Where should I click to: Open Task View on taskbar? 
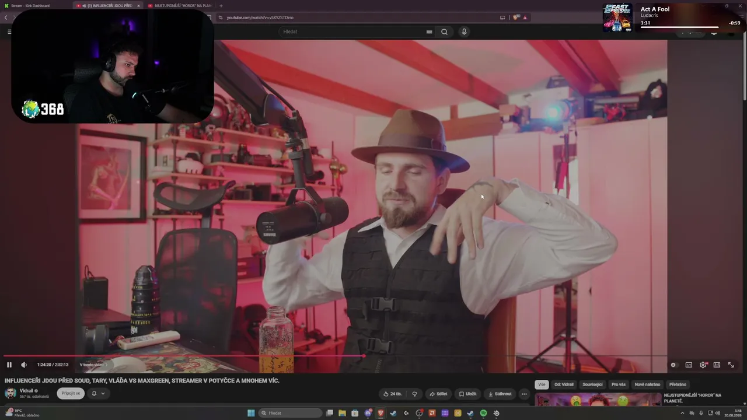coord(330,413)
